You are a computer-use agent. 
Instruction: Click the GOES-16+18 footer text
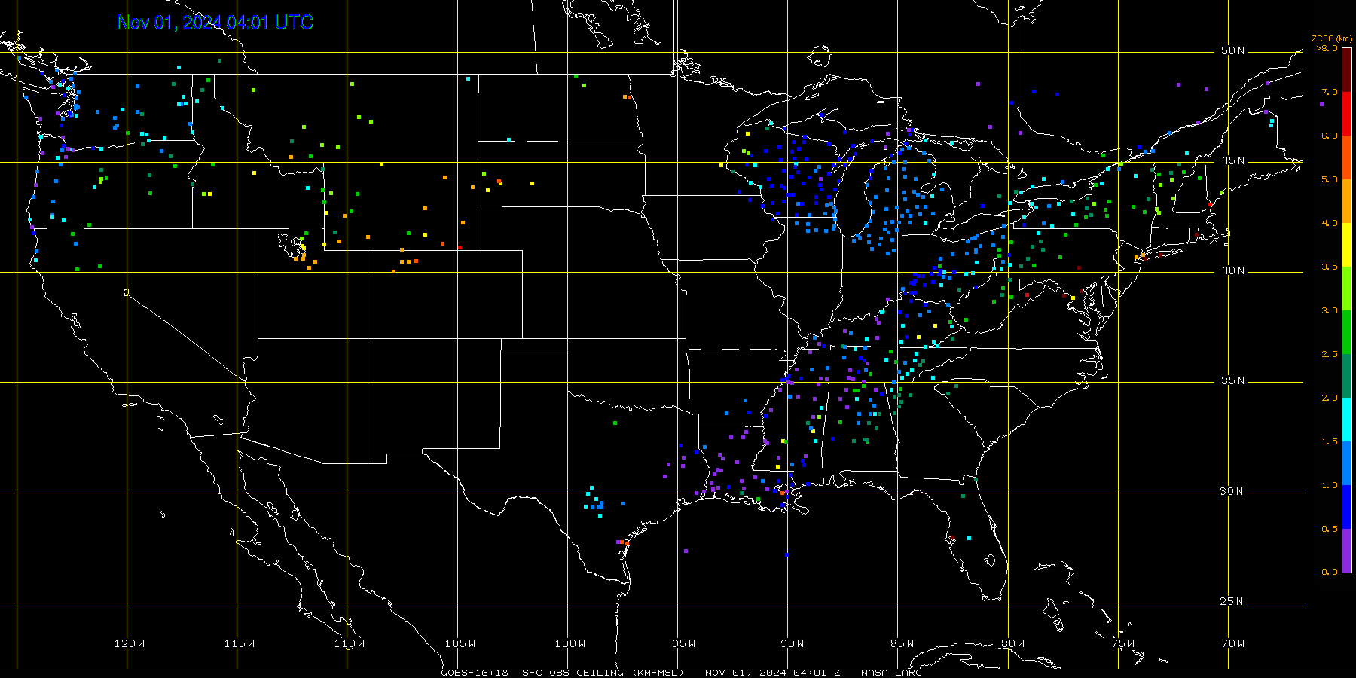(475, 673)
